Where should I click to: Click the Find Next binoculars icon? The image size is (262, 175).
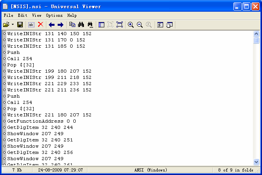(90, 25)
